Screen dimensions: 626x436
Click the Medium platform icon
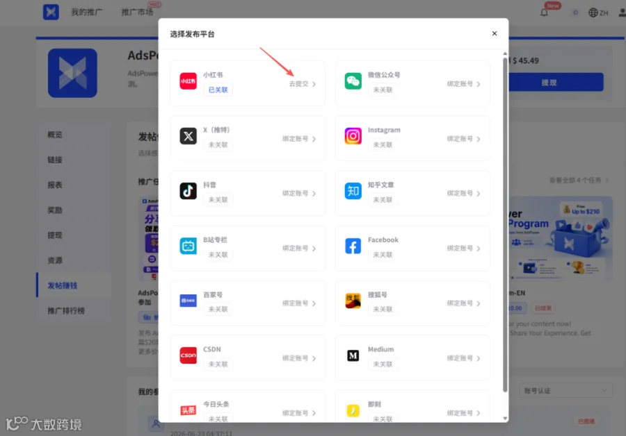coord(353,355)
